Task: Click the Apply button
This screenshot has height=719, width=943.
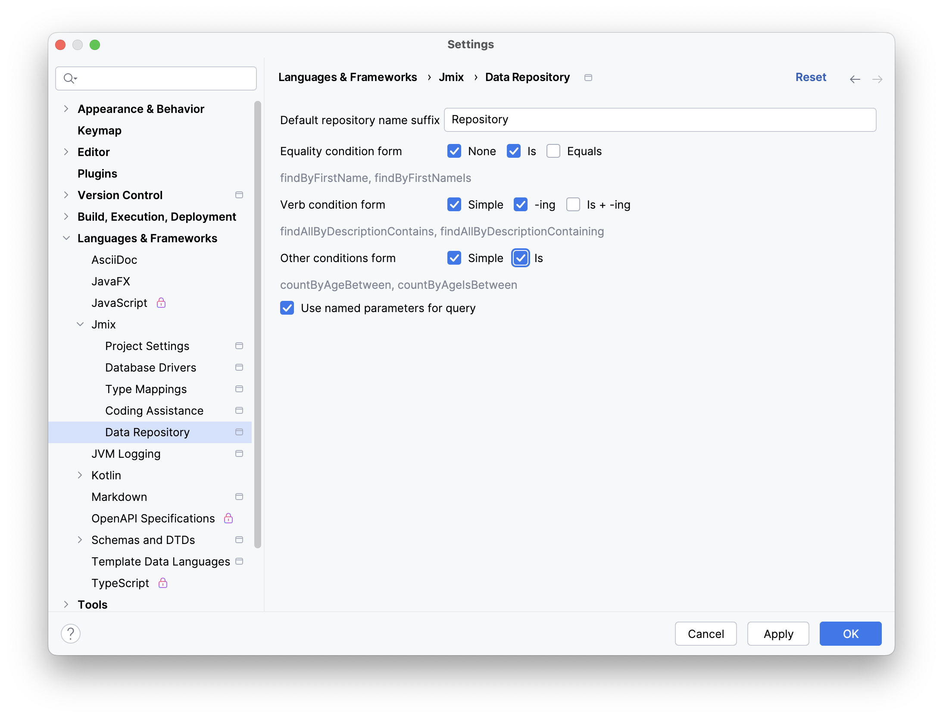Action: tap(778, 634)
